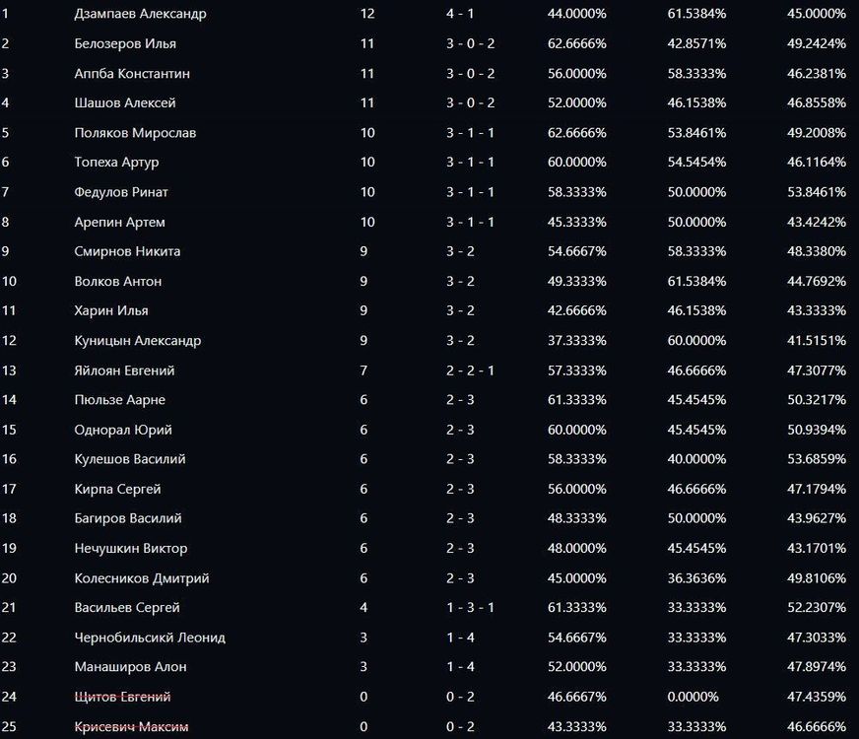The height and width of the screenshot is (739, 859).
Task: Select Аппба Константин in the standings
Action: click(132, 73)
